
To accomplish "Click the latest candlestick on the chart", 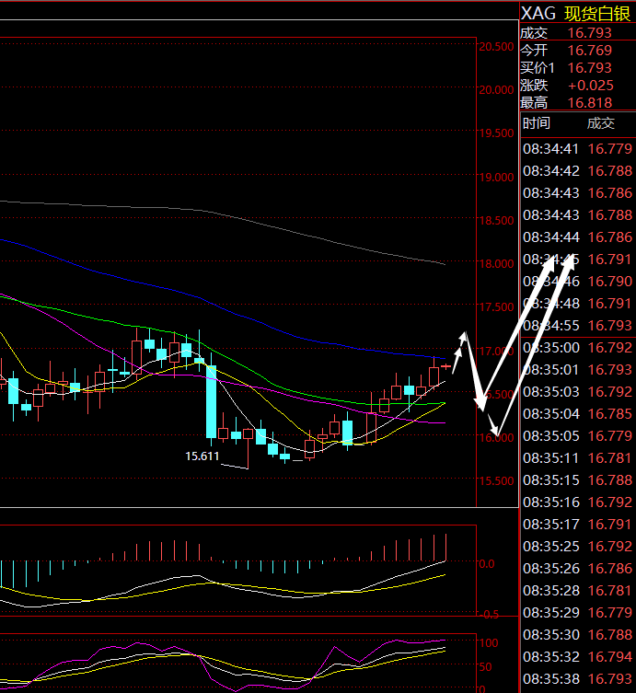I will pos(445,366).
